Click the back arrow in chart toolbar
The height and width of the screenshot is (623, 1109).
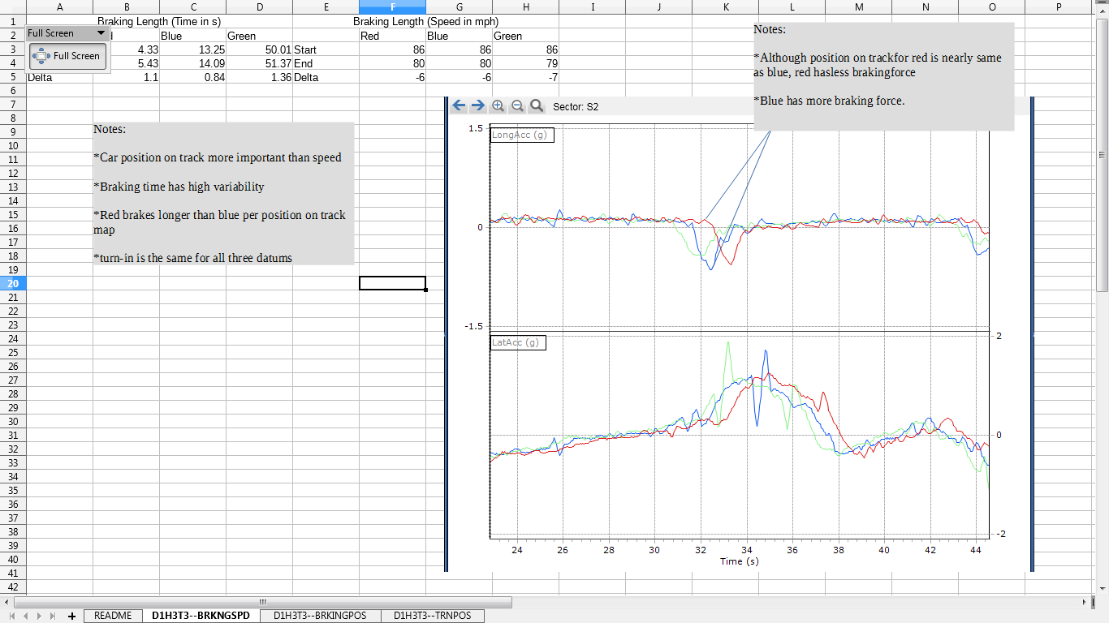459,105
